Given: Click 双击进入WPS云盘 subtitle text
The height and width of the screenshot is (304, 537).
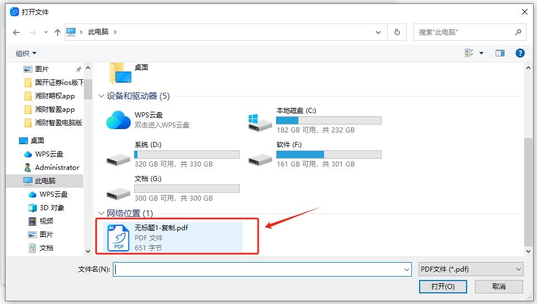Looking at the screenshot, I should point(161,125).
